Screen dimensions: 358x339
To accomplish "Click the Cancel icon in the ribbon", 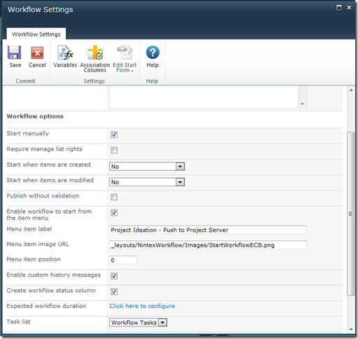I will pos(37,53).
